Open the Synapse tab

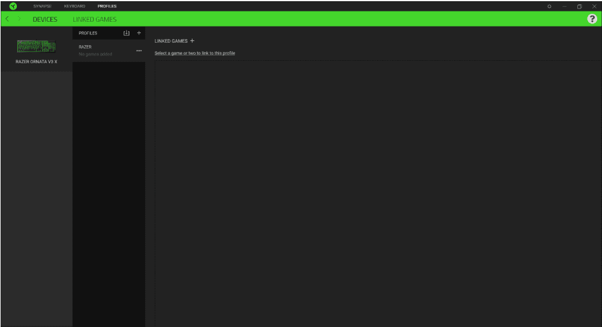coord(42,6)
